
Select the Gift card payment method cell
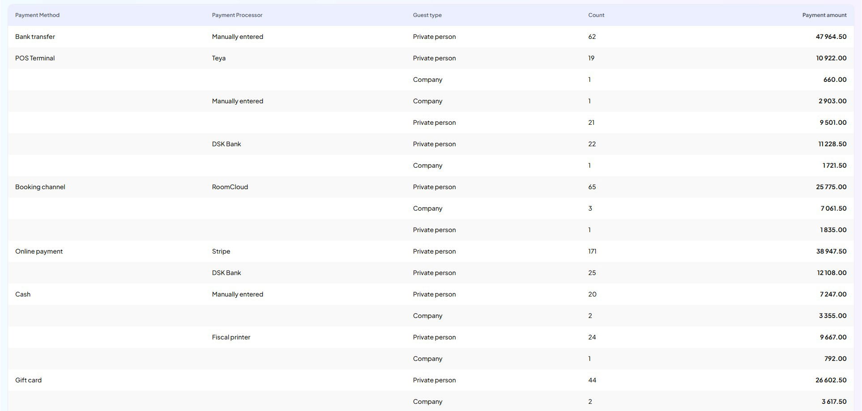pos(28,380)
